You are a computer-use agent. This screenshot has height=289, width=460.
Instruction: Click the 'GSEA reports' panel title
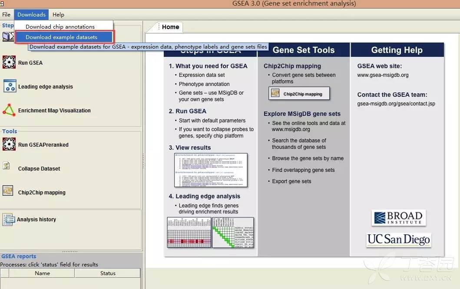pos(19,256)
